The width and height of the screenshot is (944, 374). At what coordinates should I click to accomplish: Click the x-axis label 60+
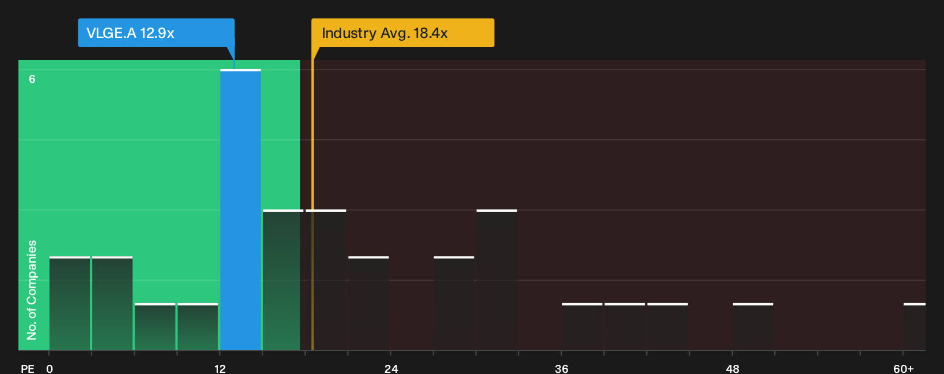[x=903, y=368]
